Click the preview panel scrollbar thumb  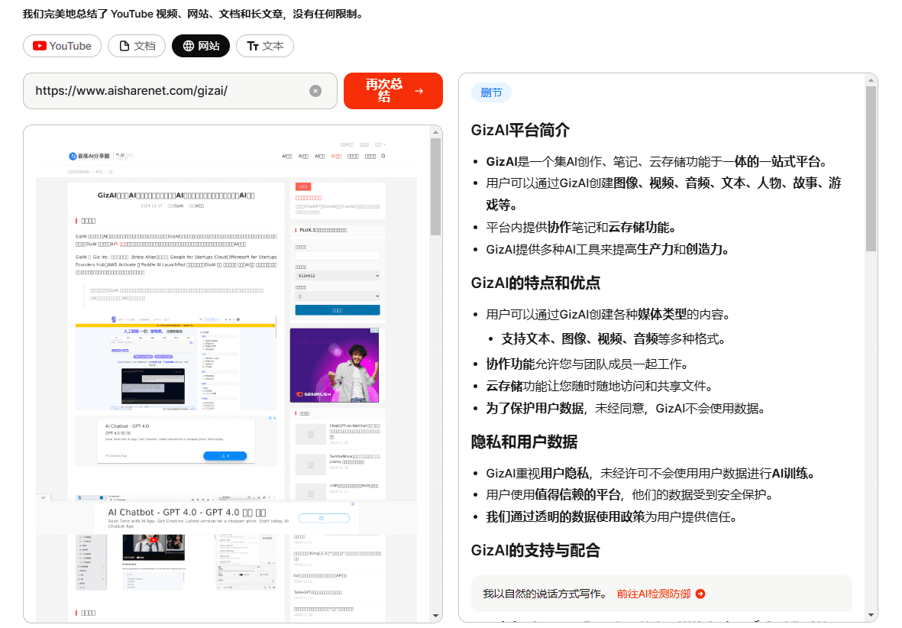point(435,186)
